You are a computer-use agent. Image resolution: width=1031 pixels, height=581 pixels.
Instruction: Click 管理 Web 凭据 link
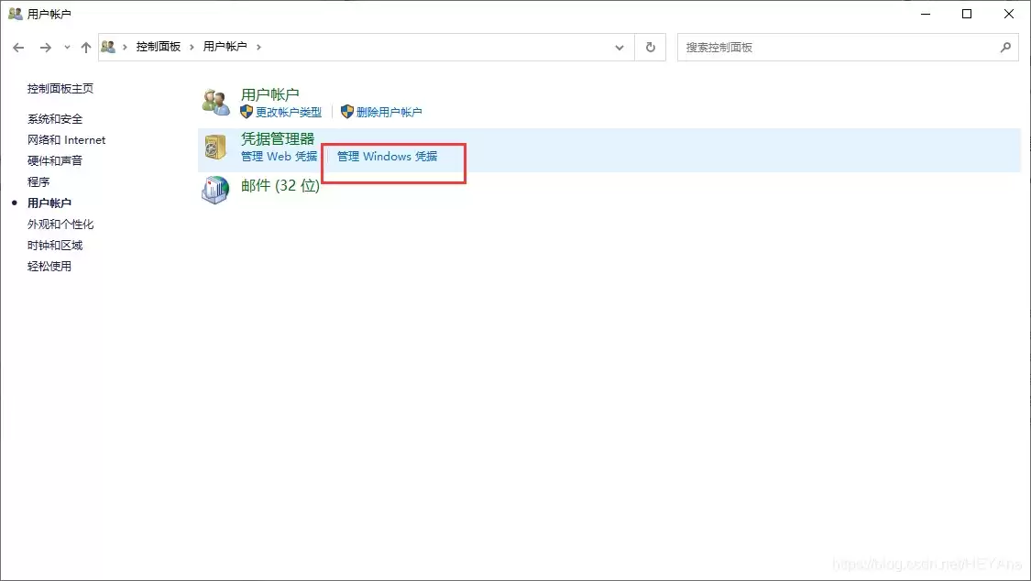point(279,157)
